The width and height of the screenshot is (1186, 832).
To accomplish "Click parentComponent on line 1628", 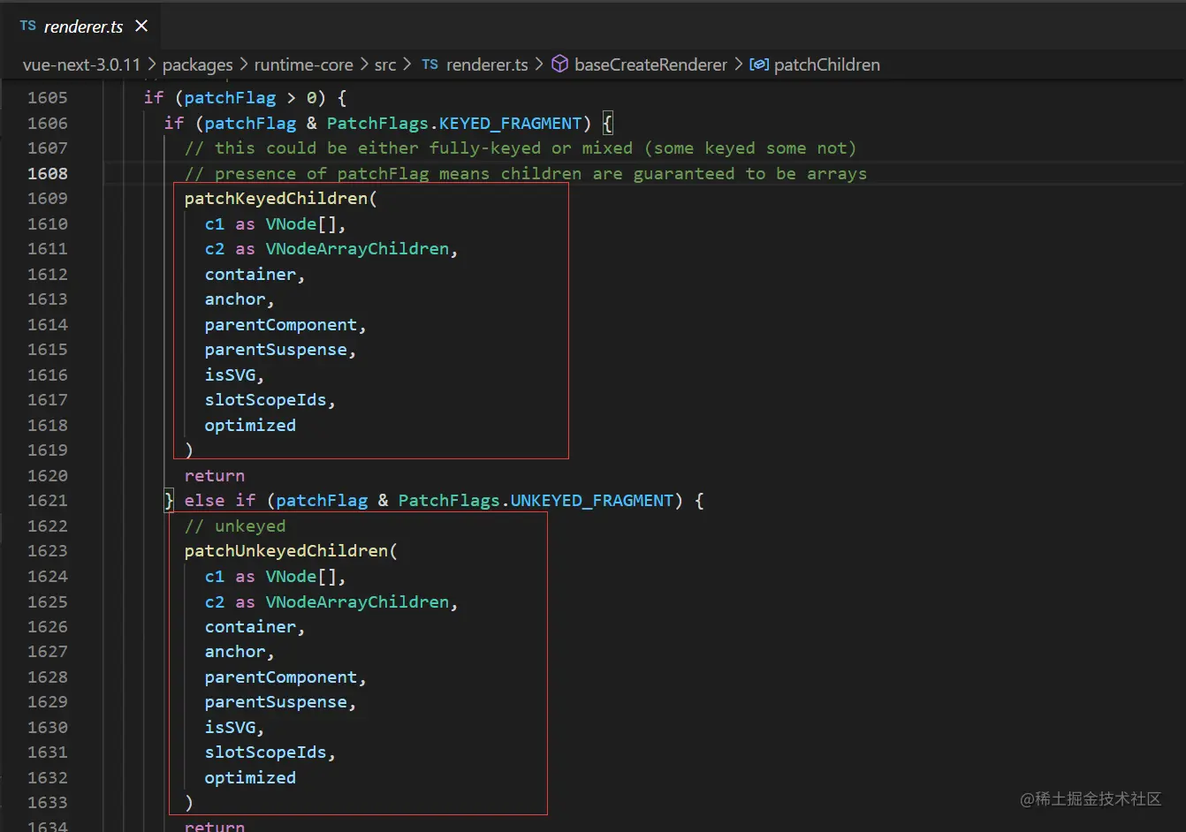I will (281, 677).
